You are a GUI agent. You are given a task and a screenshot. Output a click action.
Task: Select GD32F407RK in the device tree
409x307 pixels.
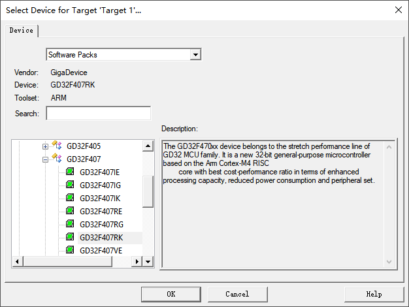101,238
